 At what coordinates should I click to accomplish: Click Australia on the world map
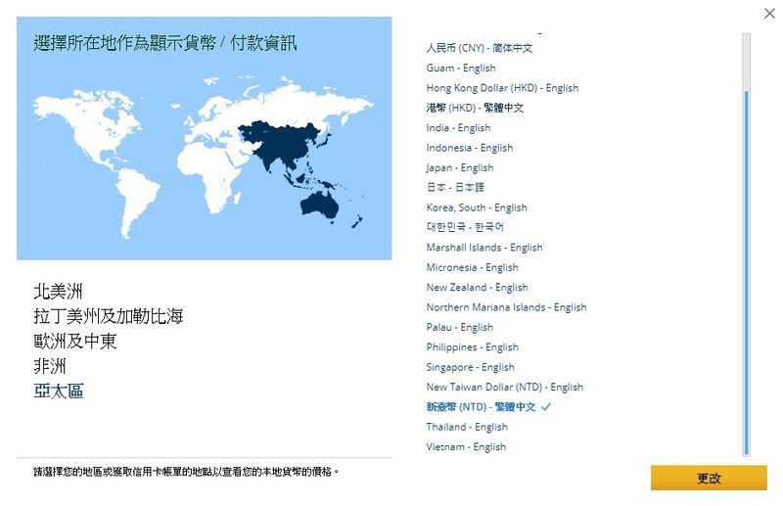coord(320,205)
